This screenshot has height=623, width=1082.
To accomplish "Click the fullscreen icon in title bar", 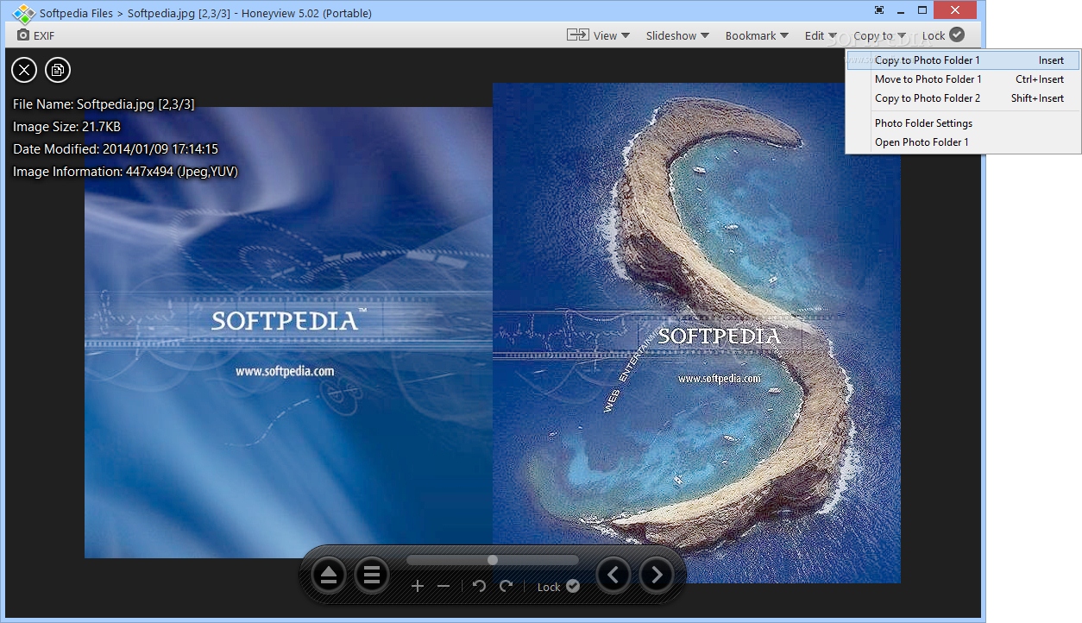I will (x=879, y=10).
